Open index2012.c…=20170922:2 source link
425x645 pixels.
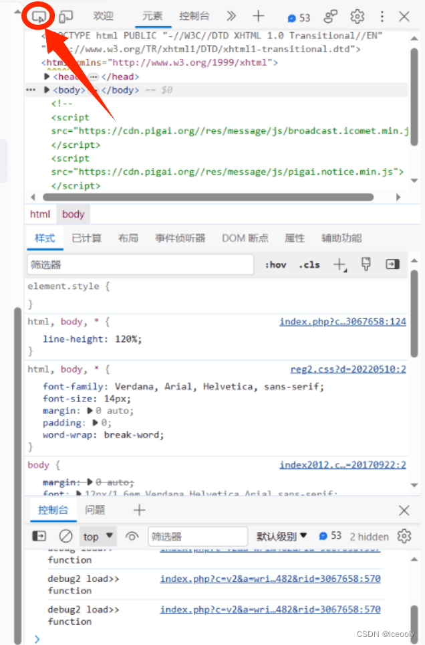[x=343, y=465]
